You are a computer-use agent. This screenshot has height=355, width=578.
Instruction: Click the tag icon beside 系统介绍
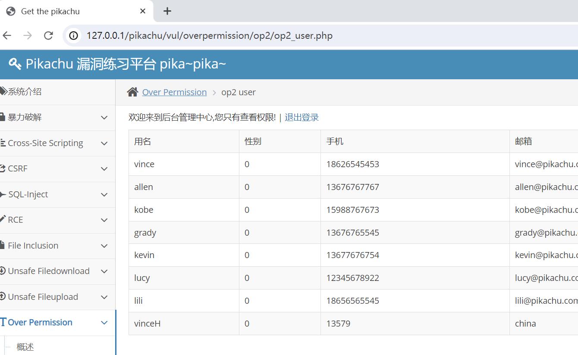pyautogui.click(x=3, y=91)
